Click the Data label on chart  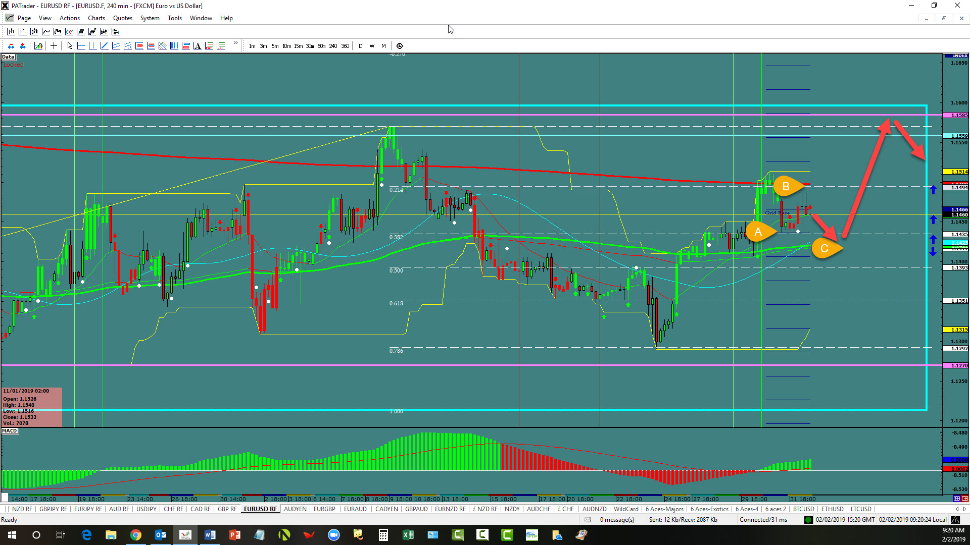[x=8, y=57]
